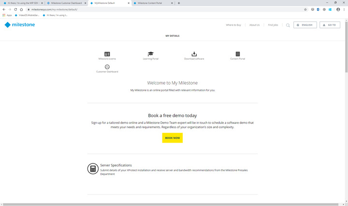Screen dimensions: 348x206
Task: Click the search magnifier in site header
Action: (288, 25)
